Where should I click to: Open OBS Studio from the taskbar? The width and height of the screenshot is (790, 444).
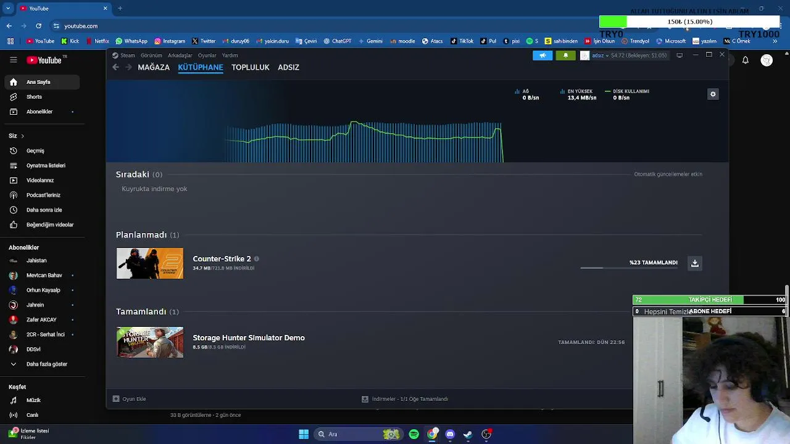pyautogui.click(x=486, y=434)
